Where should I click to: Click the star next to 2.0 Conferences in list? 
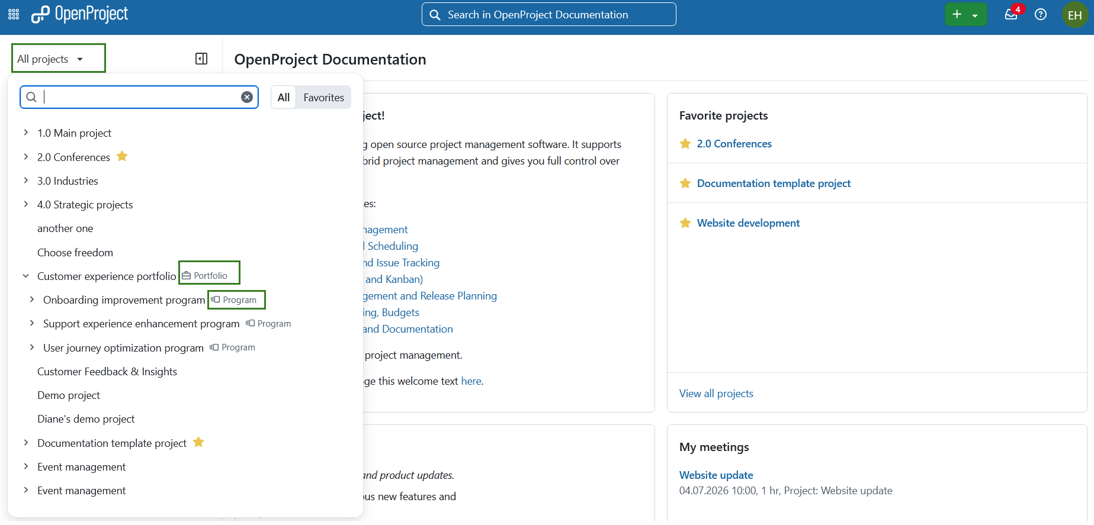click(122, 156)
